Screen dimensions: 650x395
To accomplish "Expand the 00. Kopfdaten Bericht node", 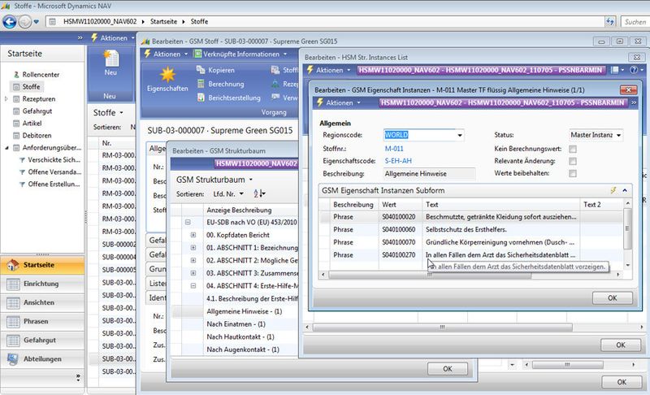I will (x=193, y=235).
